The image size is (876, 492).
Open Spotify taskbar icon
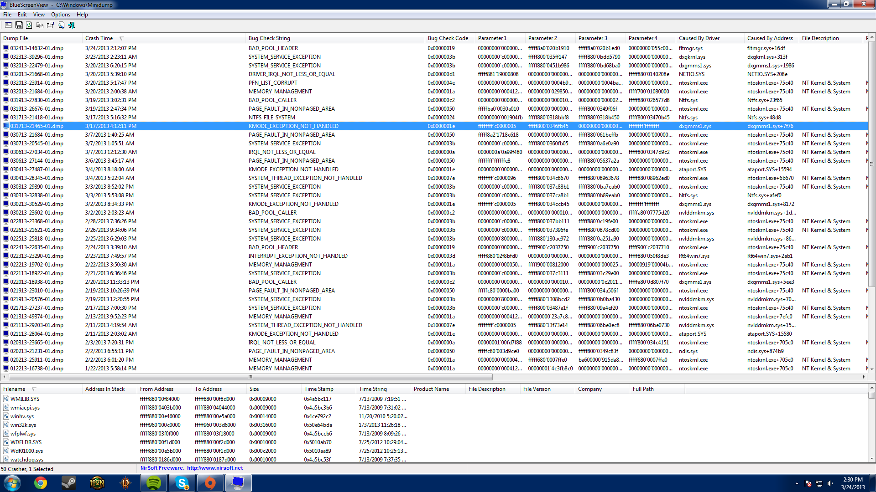click(153, 483)
